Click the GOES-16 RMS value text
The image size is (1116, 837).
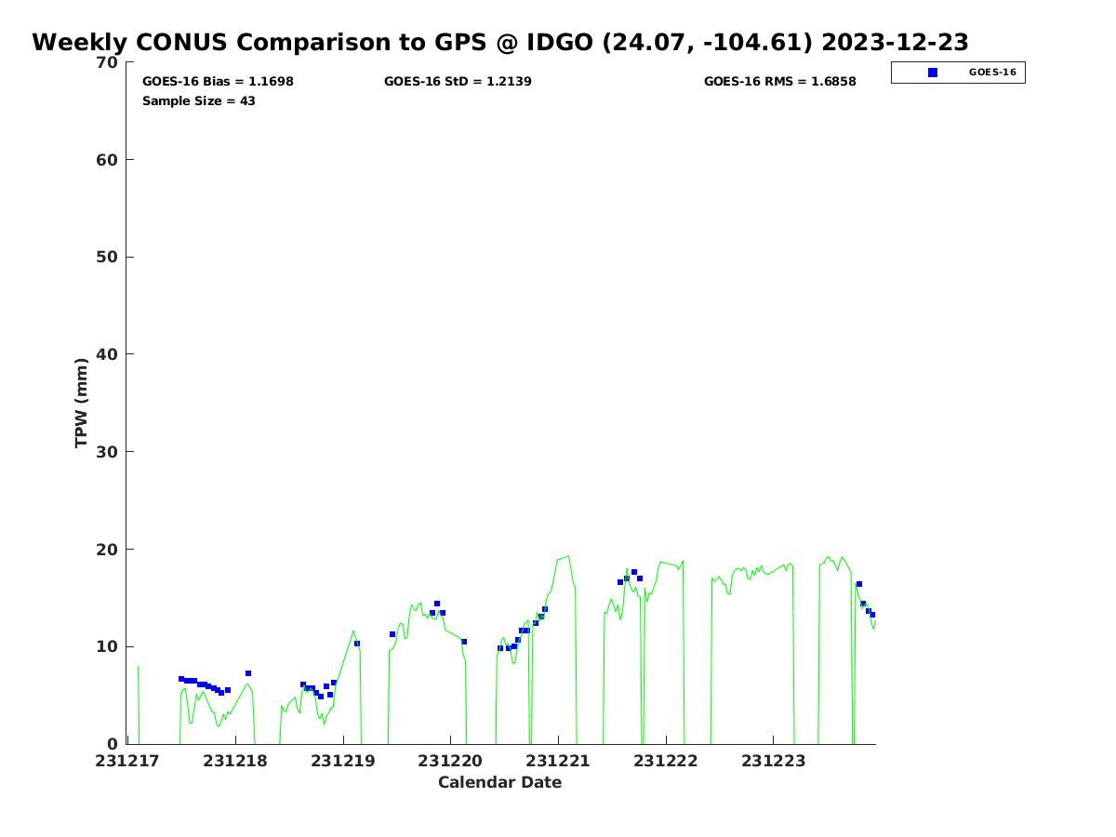click(x=779, y=82)
